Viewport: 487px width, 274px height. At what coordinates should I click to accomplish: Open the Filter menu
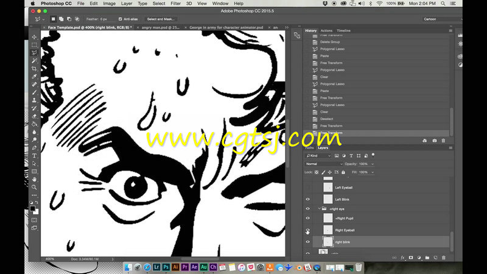click(x=175, y=4)
